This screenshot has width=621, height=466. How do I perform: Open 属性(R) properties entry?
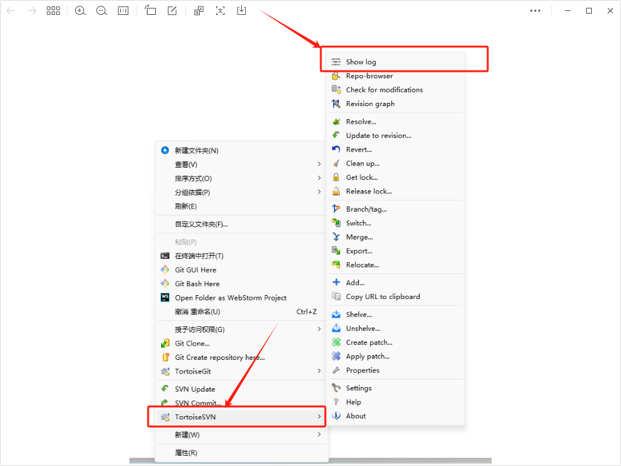tap(241, 452)
